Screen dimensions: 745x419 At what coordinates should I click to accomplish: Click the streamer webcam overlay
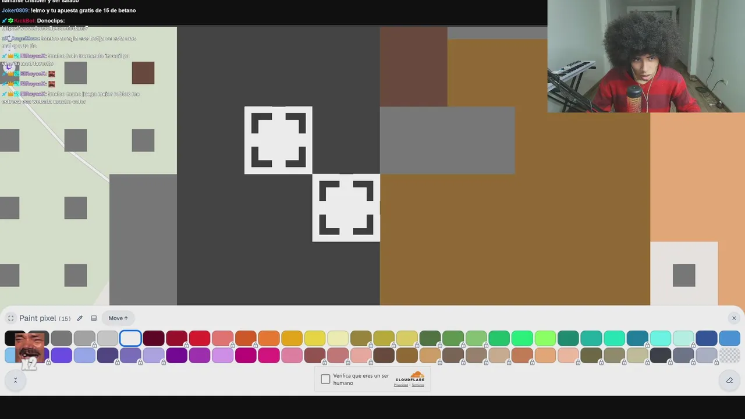pos(646,56)
